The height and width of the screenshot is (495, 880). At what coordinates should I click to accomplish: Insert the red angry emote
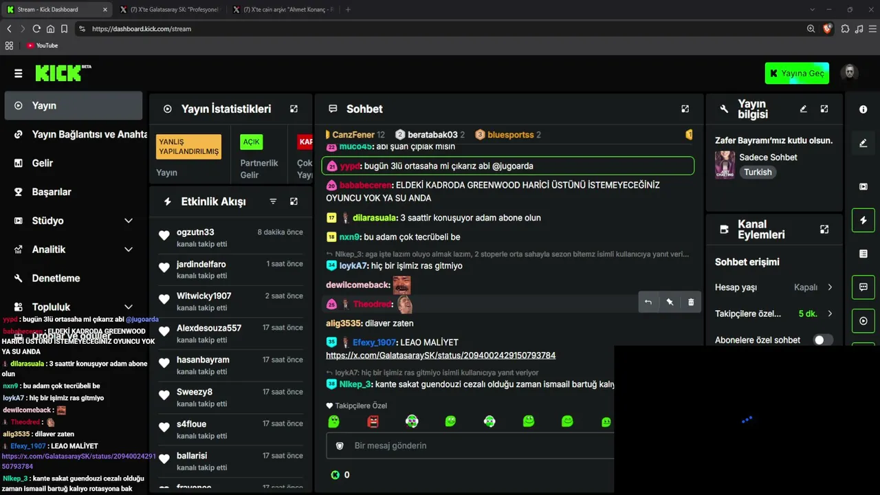(373, 421)
